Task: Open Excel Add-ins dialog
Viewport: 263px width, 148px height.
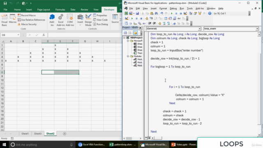Action: click(x=60, y=20)
